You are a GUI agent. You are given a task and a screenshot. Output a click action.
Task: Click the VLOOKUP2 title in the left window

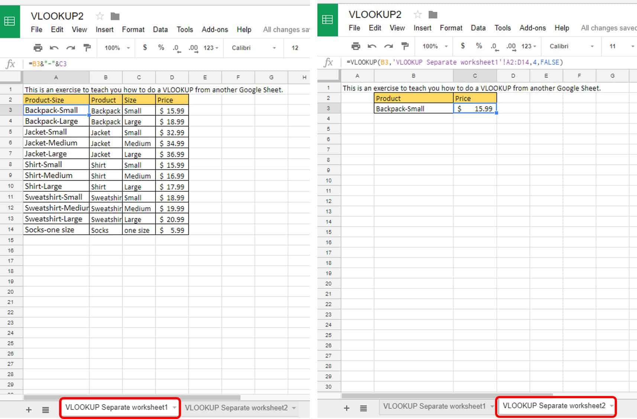coord(57,16)
